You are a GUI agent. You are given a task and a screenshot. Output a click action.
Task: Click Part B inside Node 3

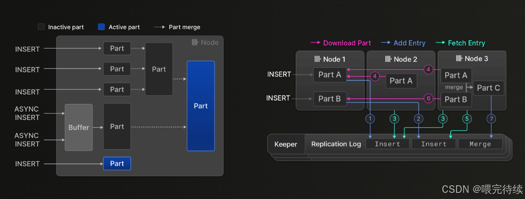(456, 99)
